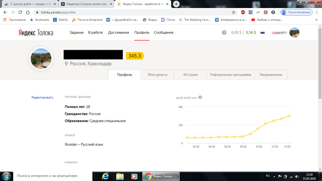
Task: Open the Задания menu item
Action: click(76, 32)
